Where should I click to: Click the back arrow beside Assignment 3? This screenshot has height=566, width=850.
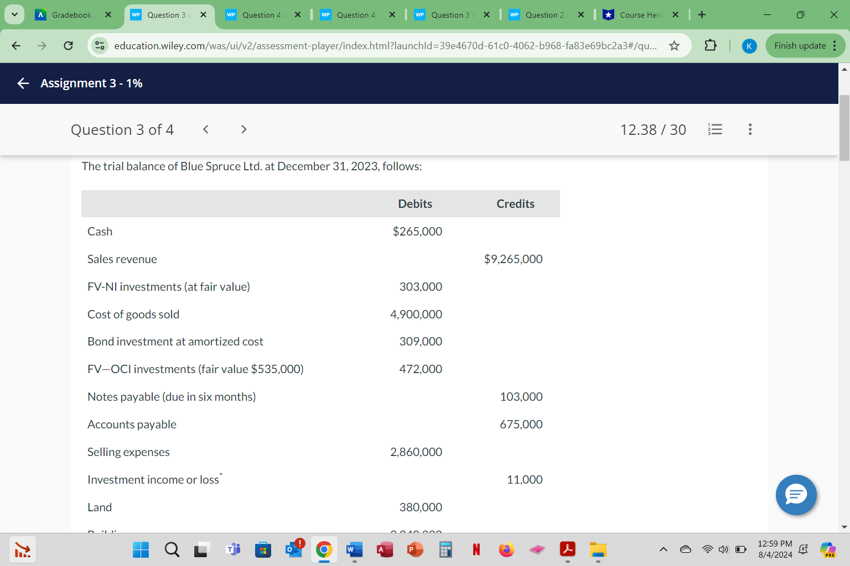tap(22, 83)
